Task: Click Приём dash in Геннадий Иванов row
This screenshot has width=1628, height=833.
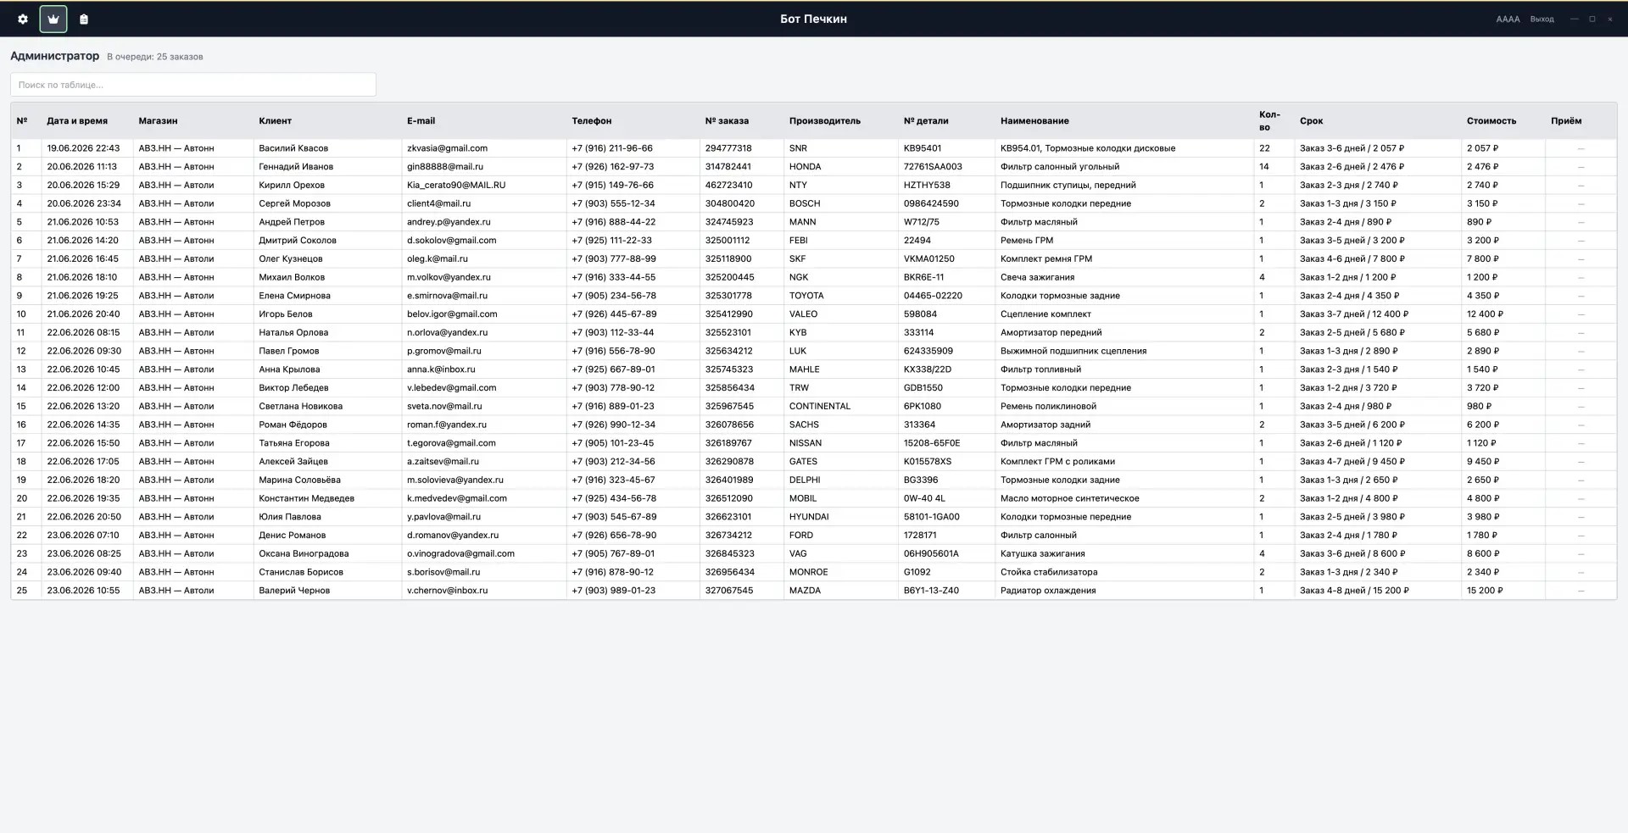Action: click(1581, 167)
